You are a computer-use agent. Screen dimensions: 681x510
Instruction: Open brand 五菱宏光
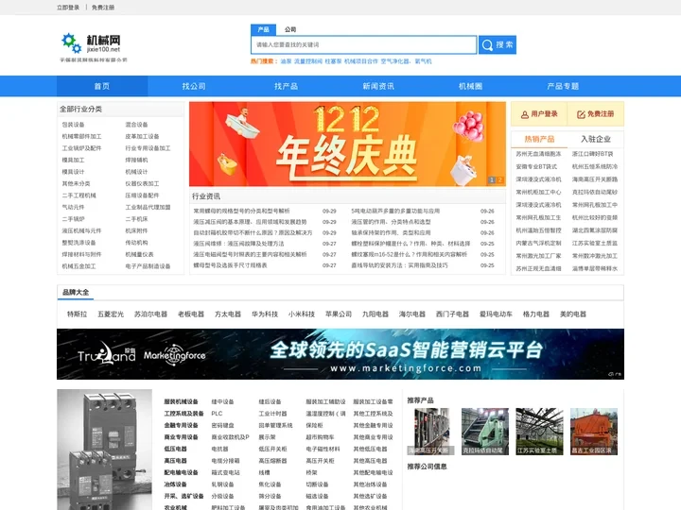111,314
